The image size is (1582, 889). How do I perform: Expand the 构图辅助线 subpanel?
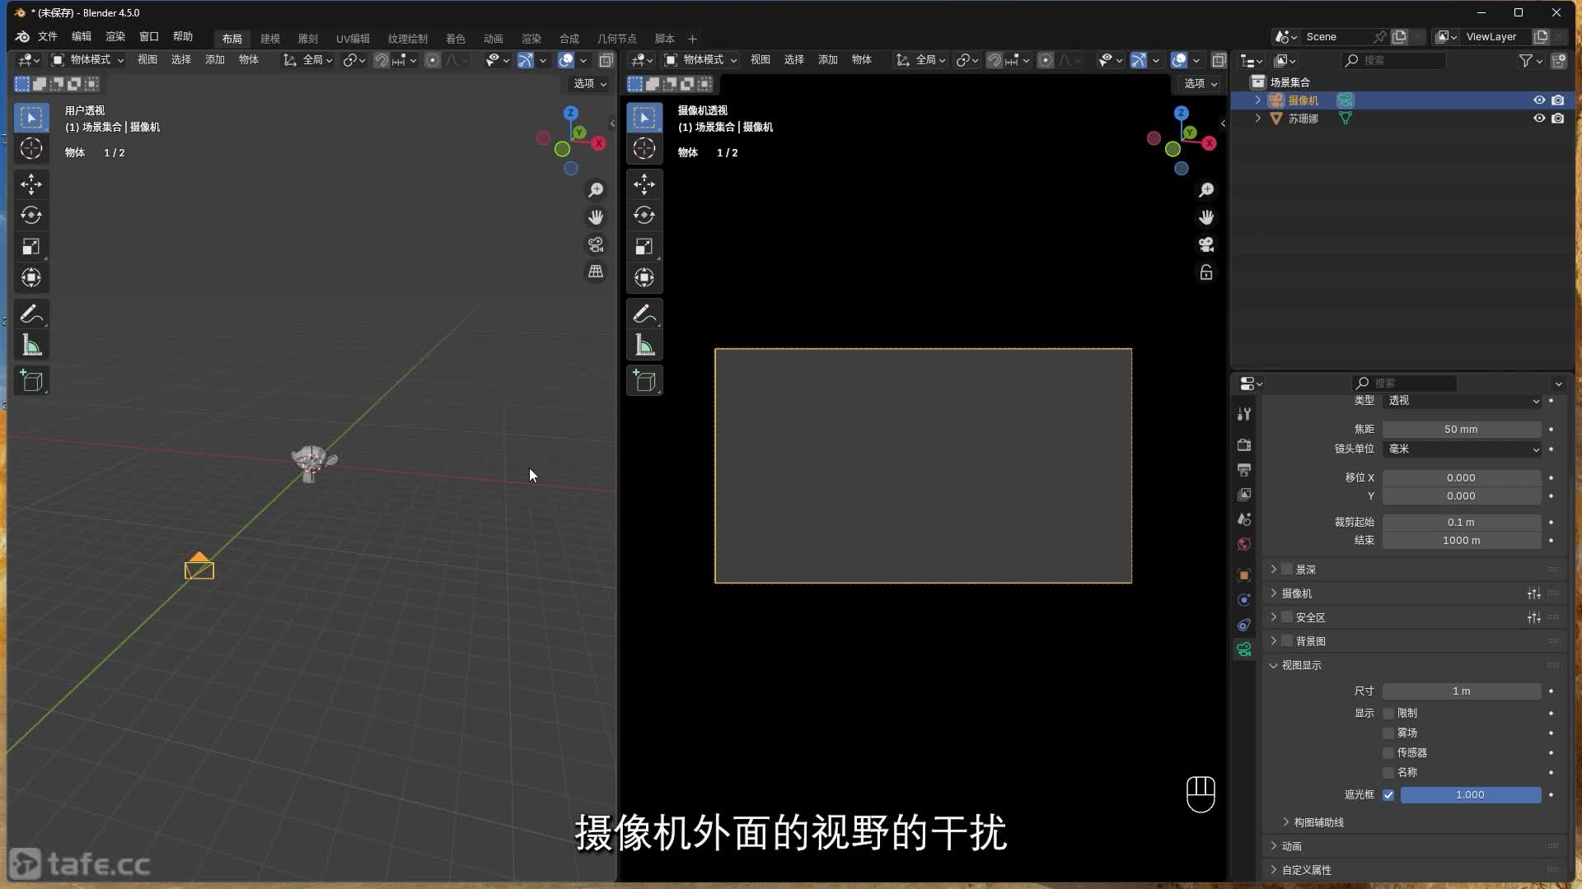tap(1285, 822)
